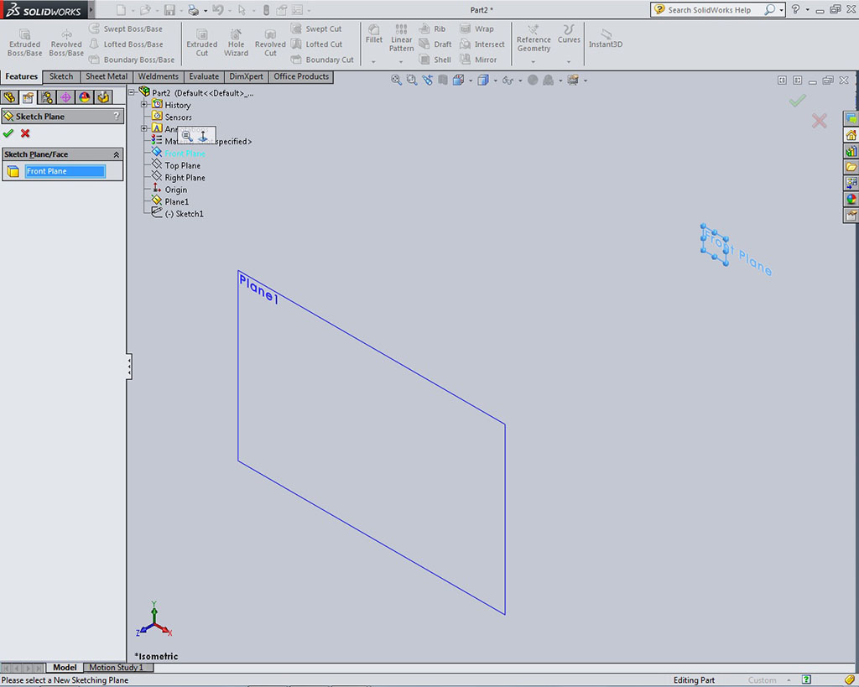Viewport: 859px width, 687px height.
Task: Open the ConfigurationManager tab icon
Action: pos(47,98)
